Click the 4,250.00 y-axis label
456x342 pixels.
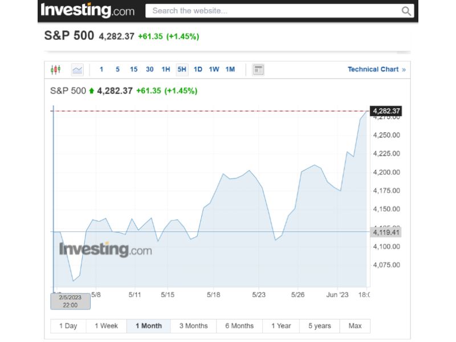coord(386,135)
